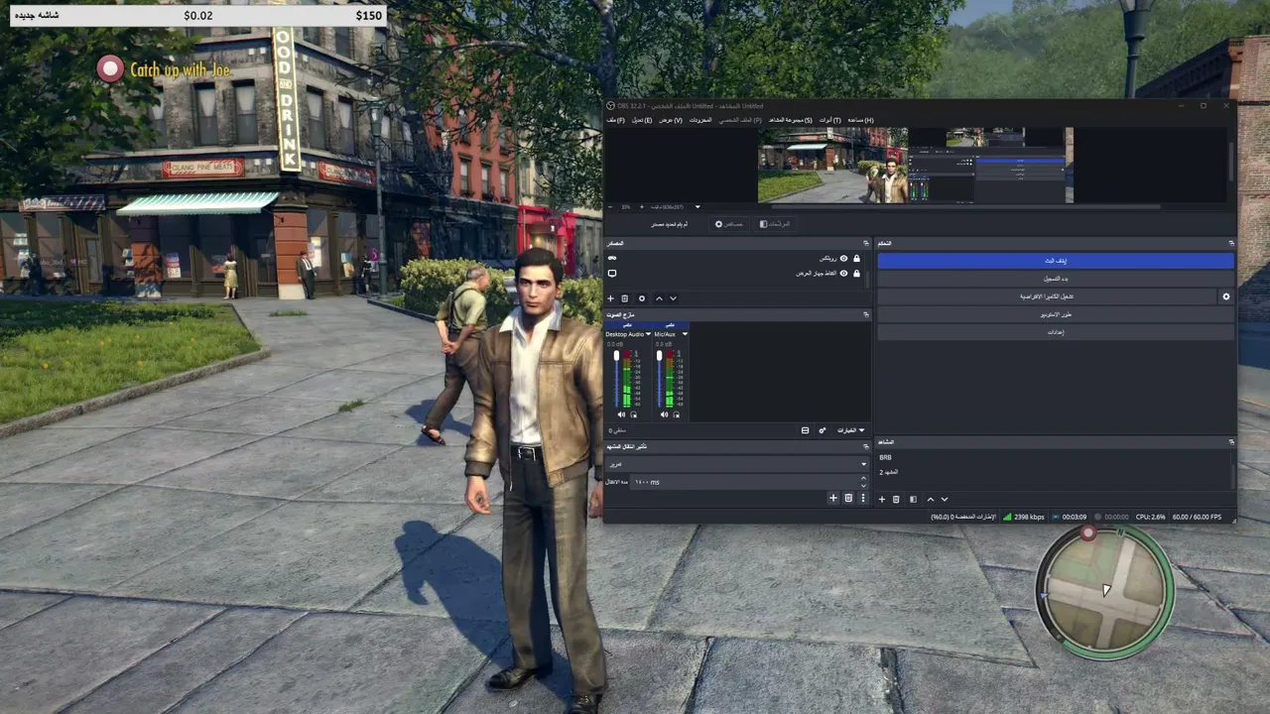Open the Scene Collection (S) menu
Viewport: 1270px width, 714px height.
tap(791, 120)
